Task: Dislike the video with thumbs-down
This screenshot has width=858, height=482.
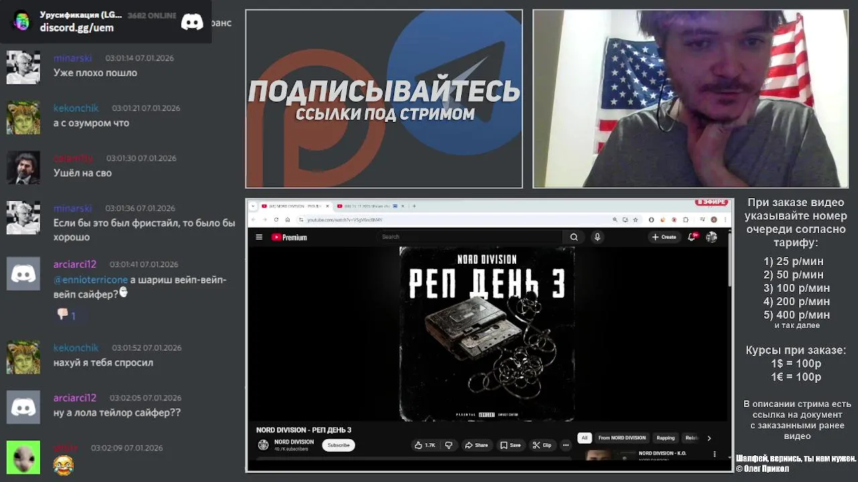Action: pos(448,445)
